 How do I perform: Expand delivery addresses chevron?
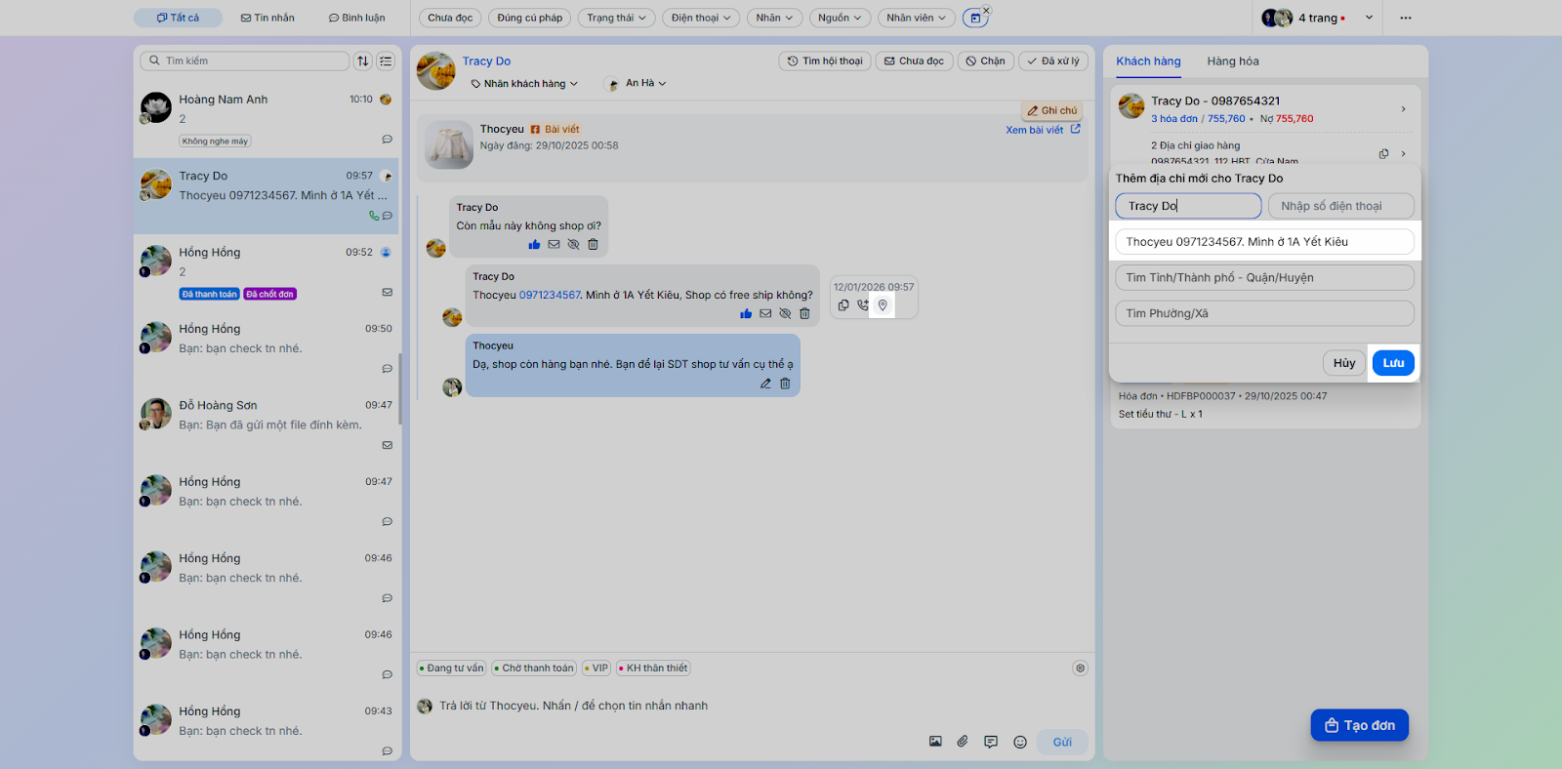pyautogui.click(x=1404, y=153)
